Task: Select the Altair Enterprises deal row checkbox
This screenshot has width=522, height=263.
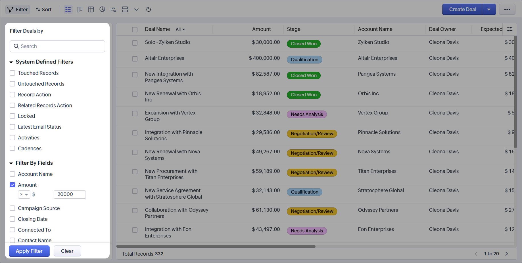Action: [135, 59]
